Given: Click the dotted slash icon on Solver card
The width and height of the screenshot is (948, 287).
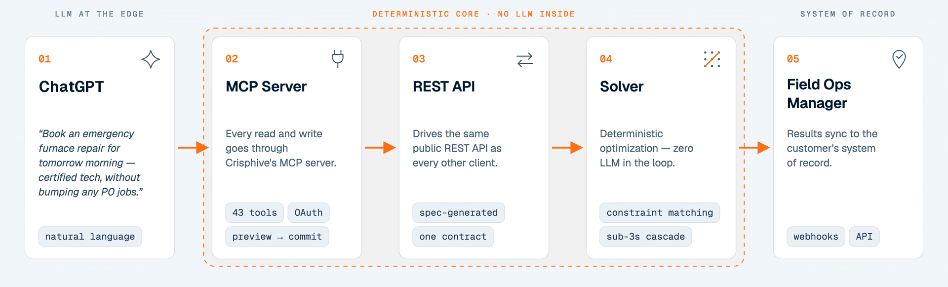Looking at the screenshot, I should click(712, 59).
